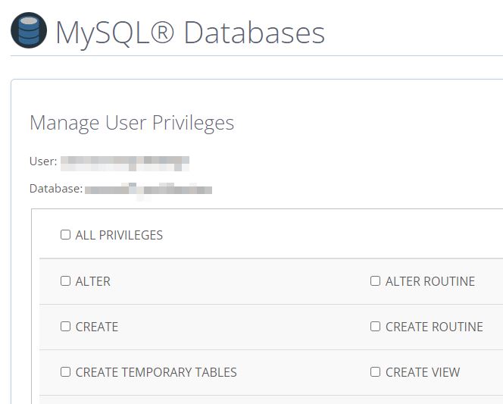Click the blurred database name value
The height and width of the screenshot is (404, 503).
[148, 189]
